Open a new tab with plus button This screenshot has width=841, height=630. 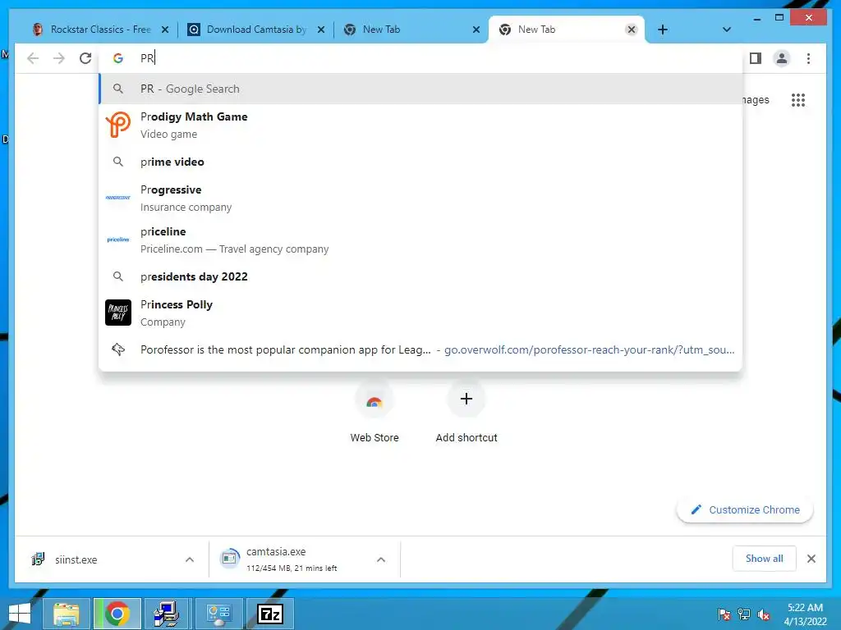pyautogui.click(x=663, y=30)
